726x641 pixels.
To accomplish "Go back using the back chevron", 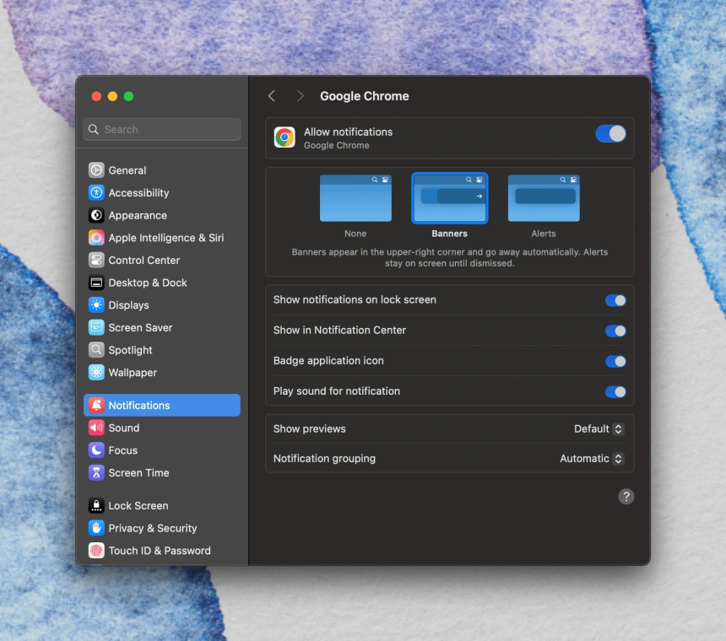I will coord(271,96).
